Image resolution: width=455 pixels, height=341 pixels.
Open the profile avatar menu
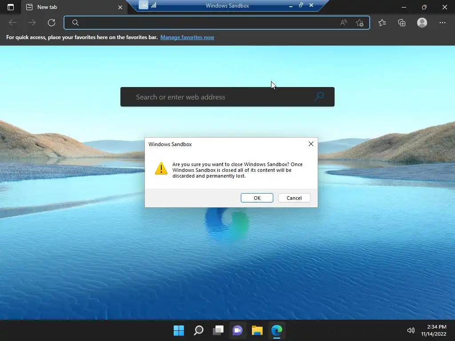(422, 23)
